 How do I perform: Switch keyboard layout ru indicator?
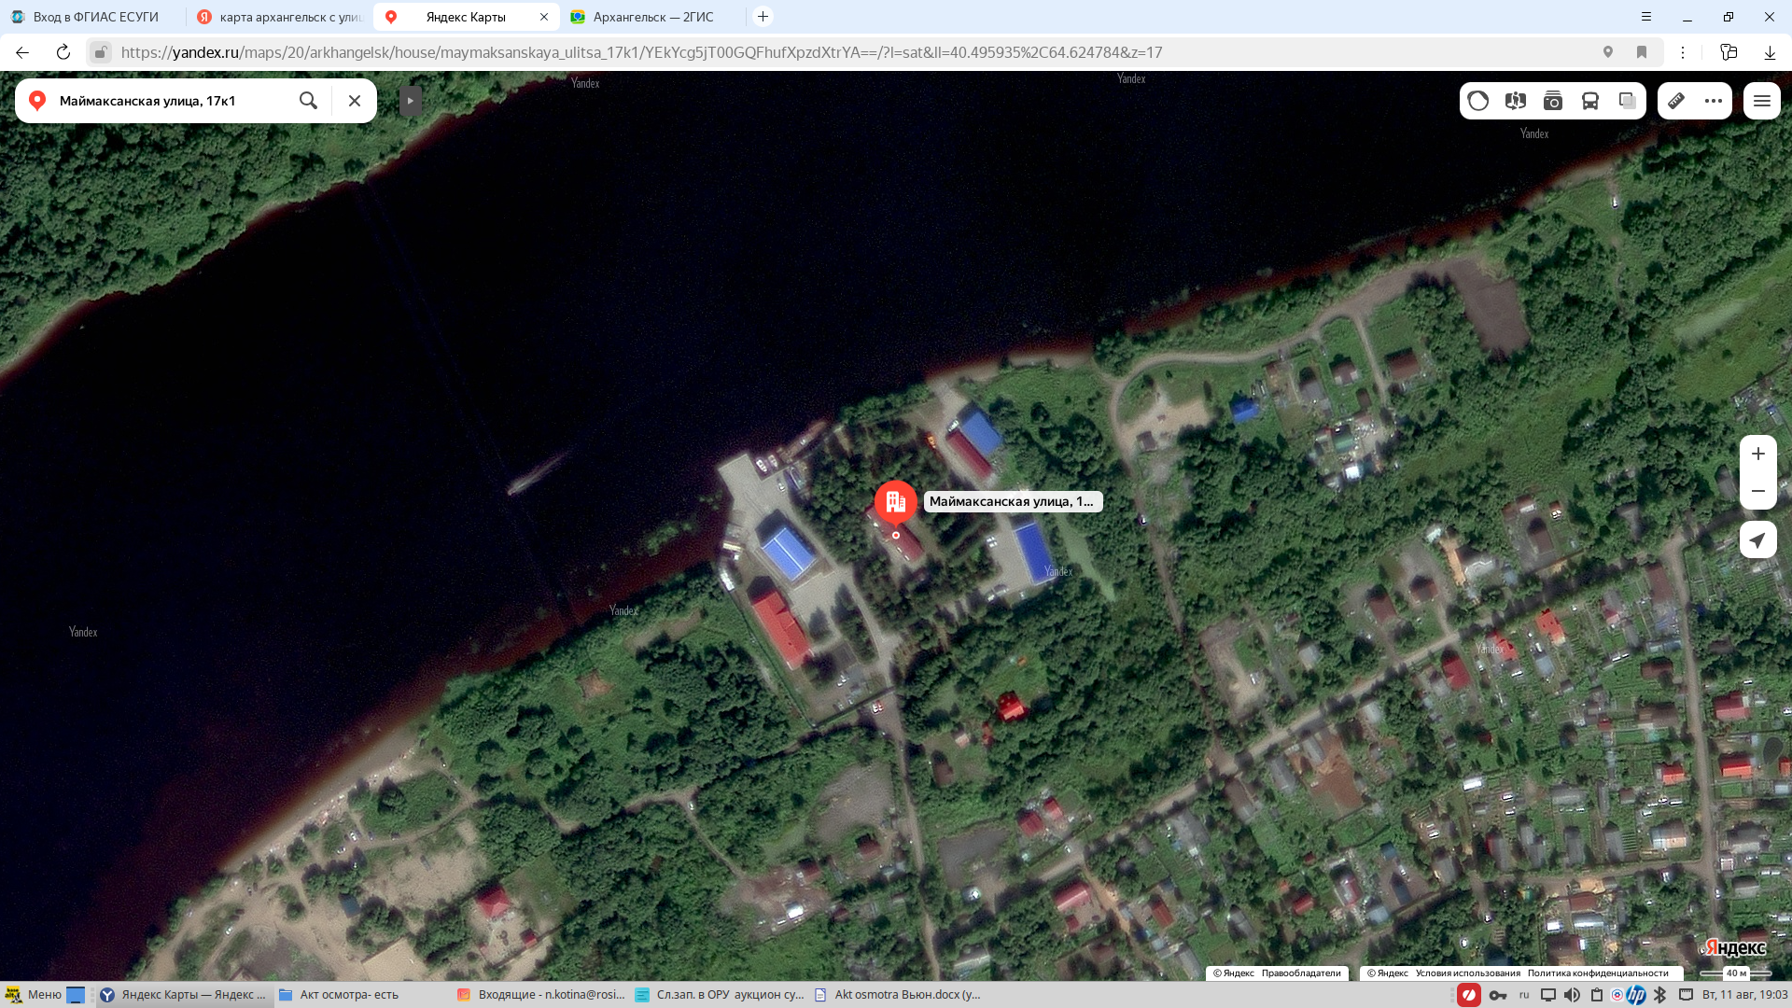coord(1524,995)
